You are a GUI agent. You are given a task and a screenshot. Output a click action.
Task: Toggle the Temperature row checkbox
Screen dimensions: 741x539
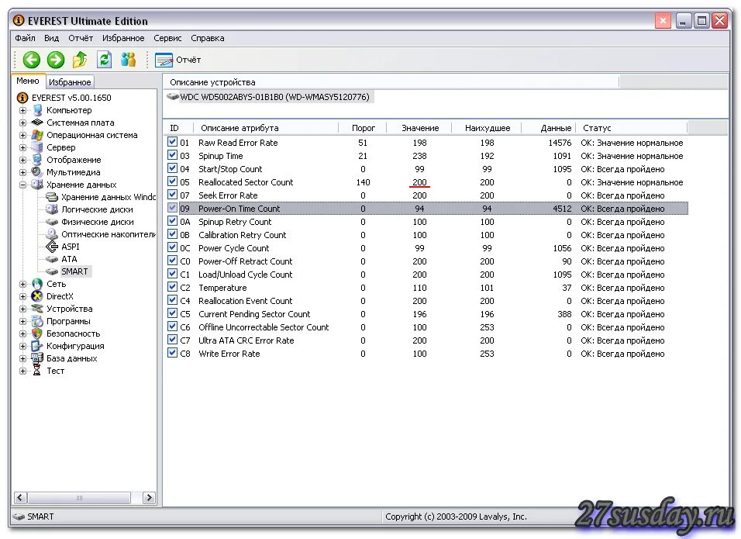pos(173,287)
